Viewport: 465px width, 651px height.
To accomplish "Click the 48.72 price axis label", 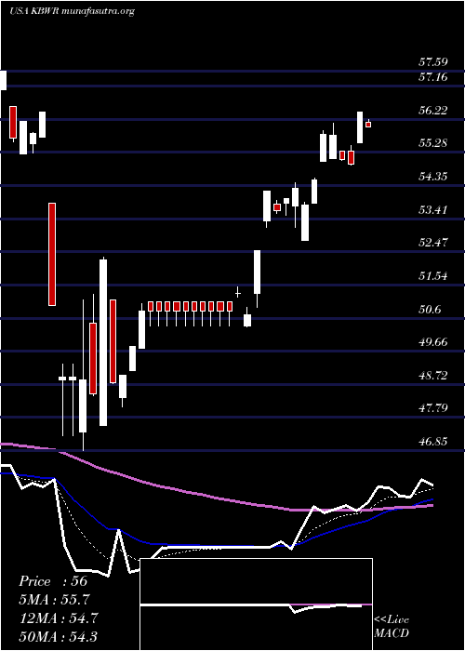I will 433,376.
